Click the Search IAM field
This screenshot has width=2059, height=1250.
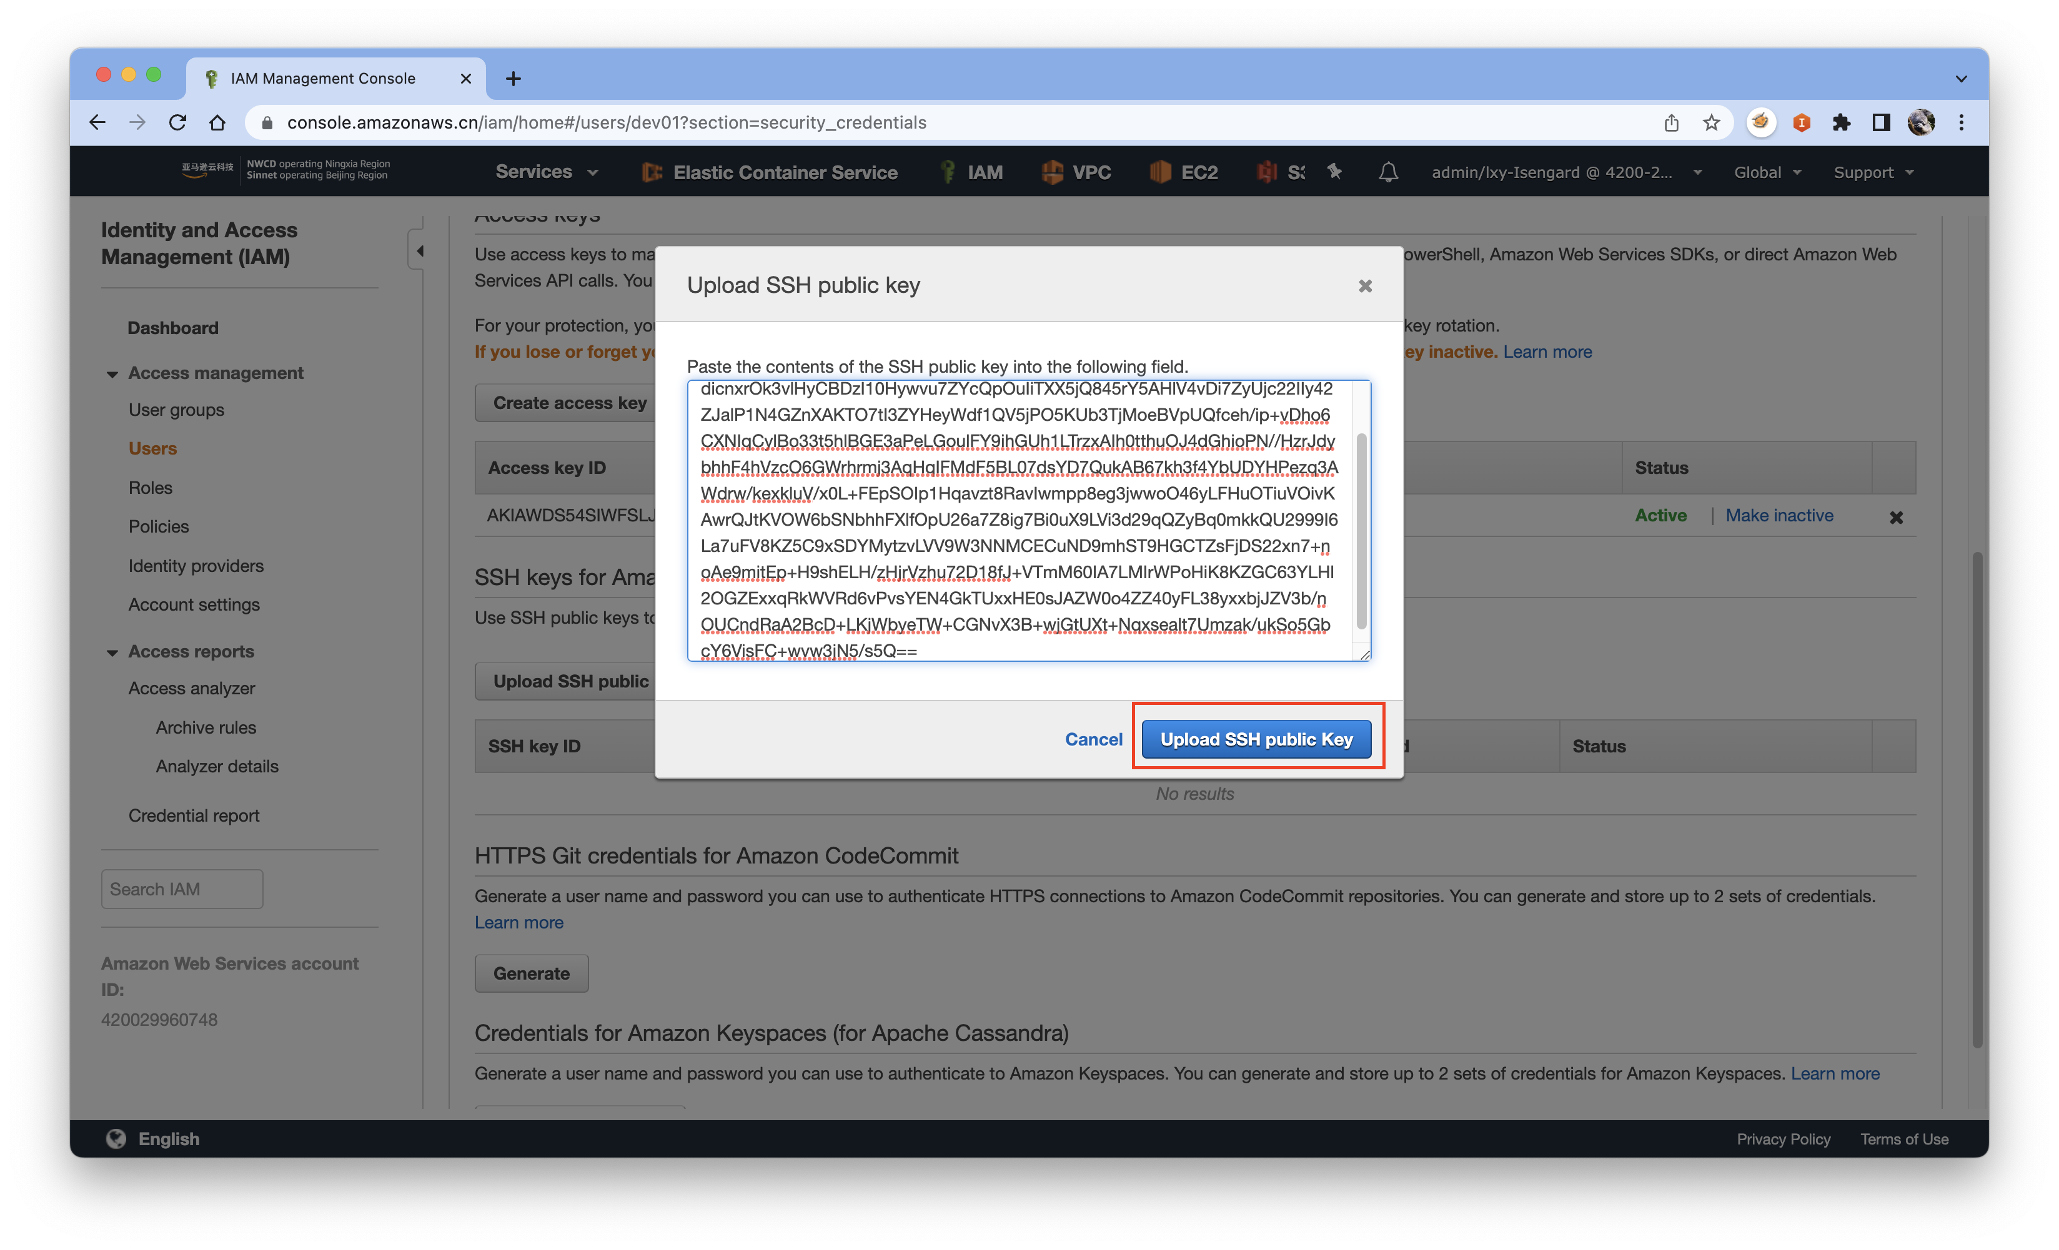point(182,888)
